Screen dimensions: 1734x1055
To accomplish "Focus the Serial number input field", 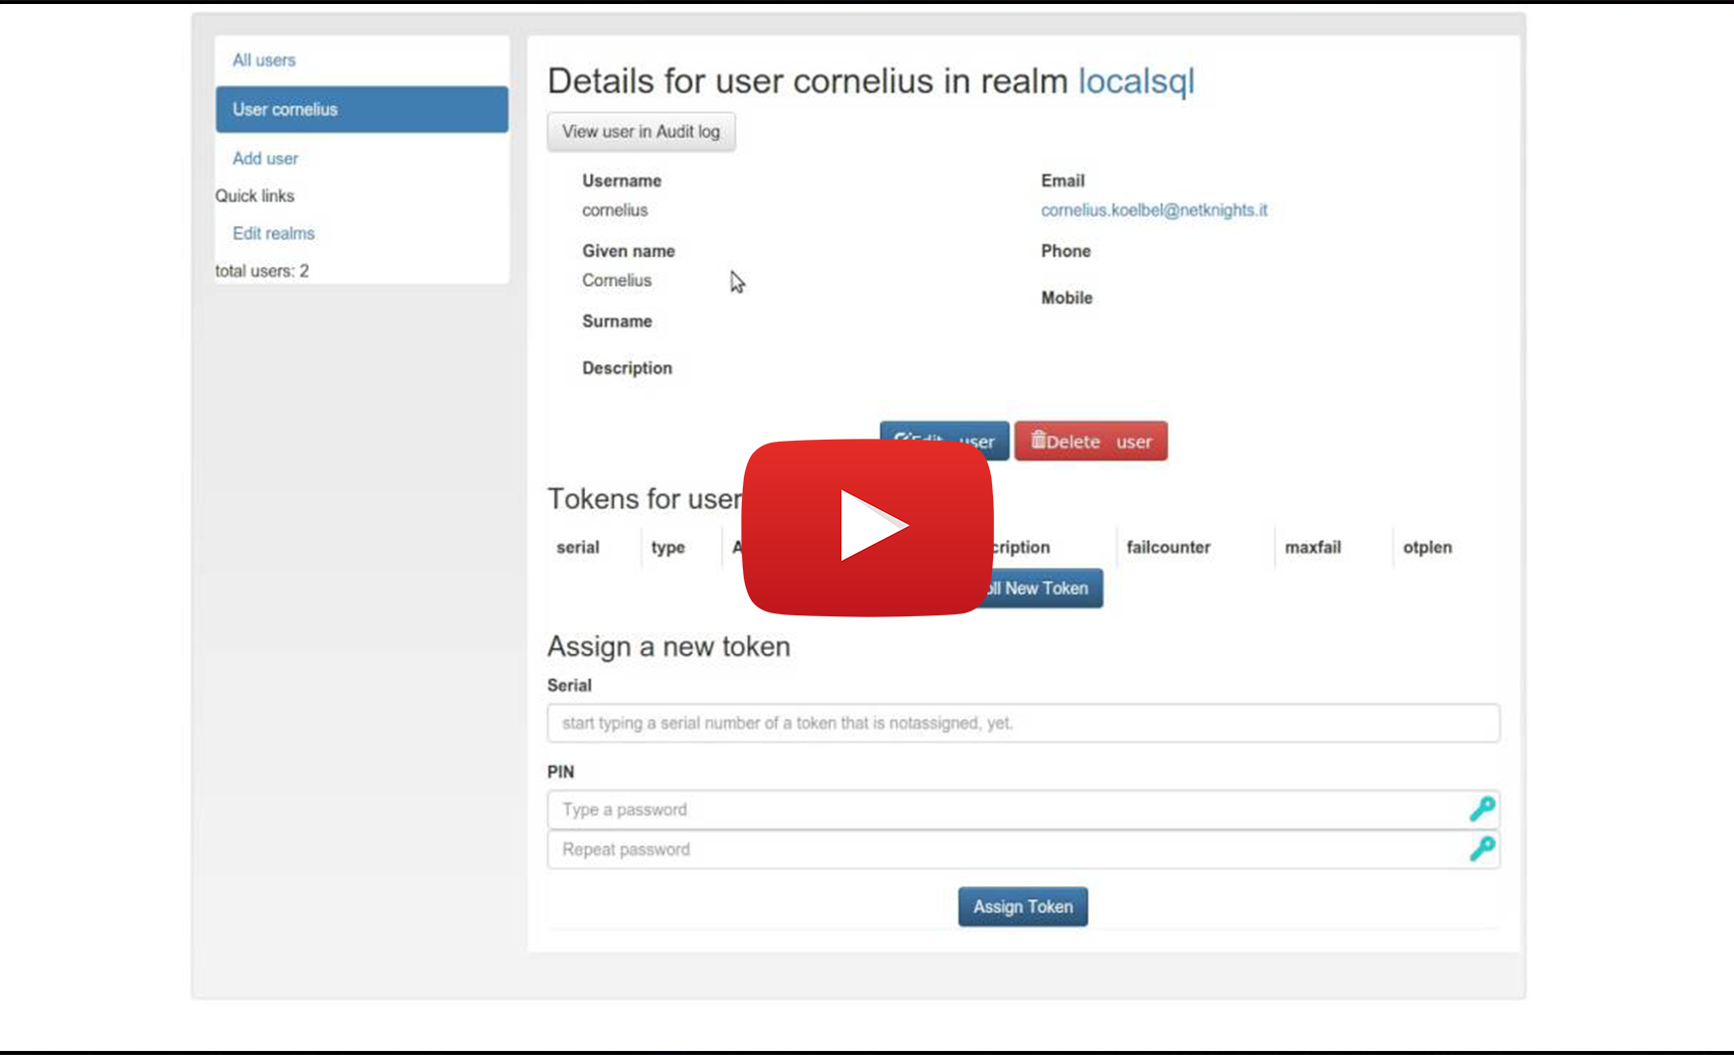I will [1022, 723].
